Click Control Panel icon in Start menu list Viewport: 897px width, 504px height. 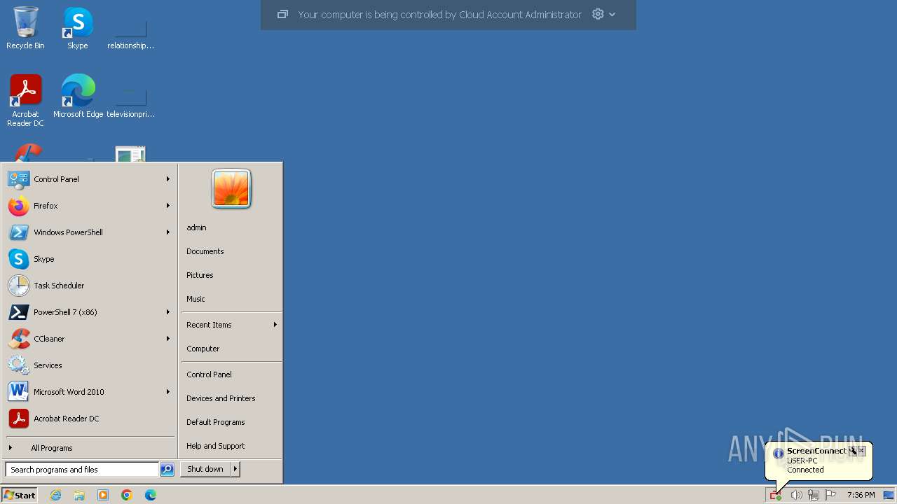point(18,179)
